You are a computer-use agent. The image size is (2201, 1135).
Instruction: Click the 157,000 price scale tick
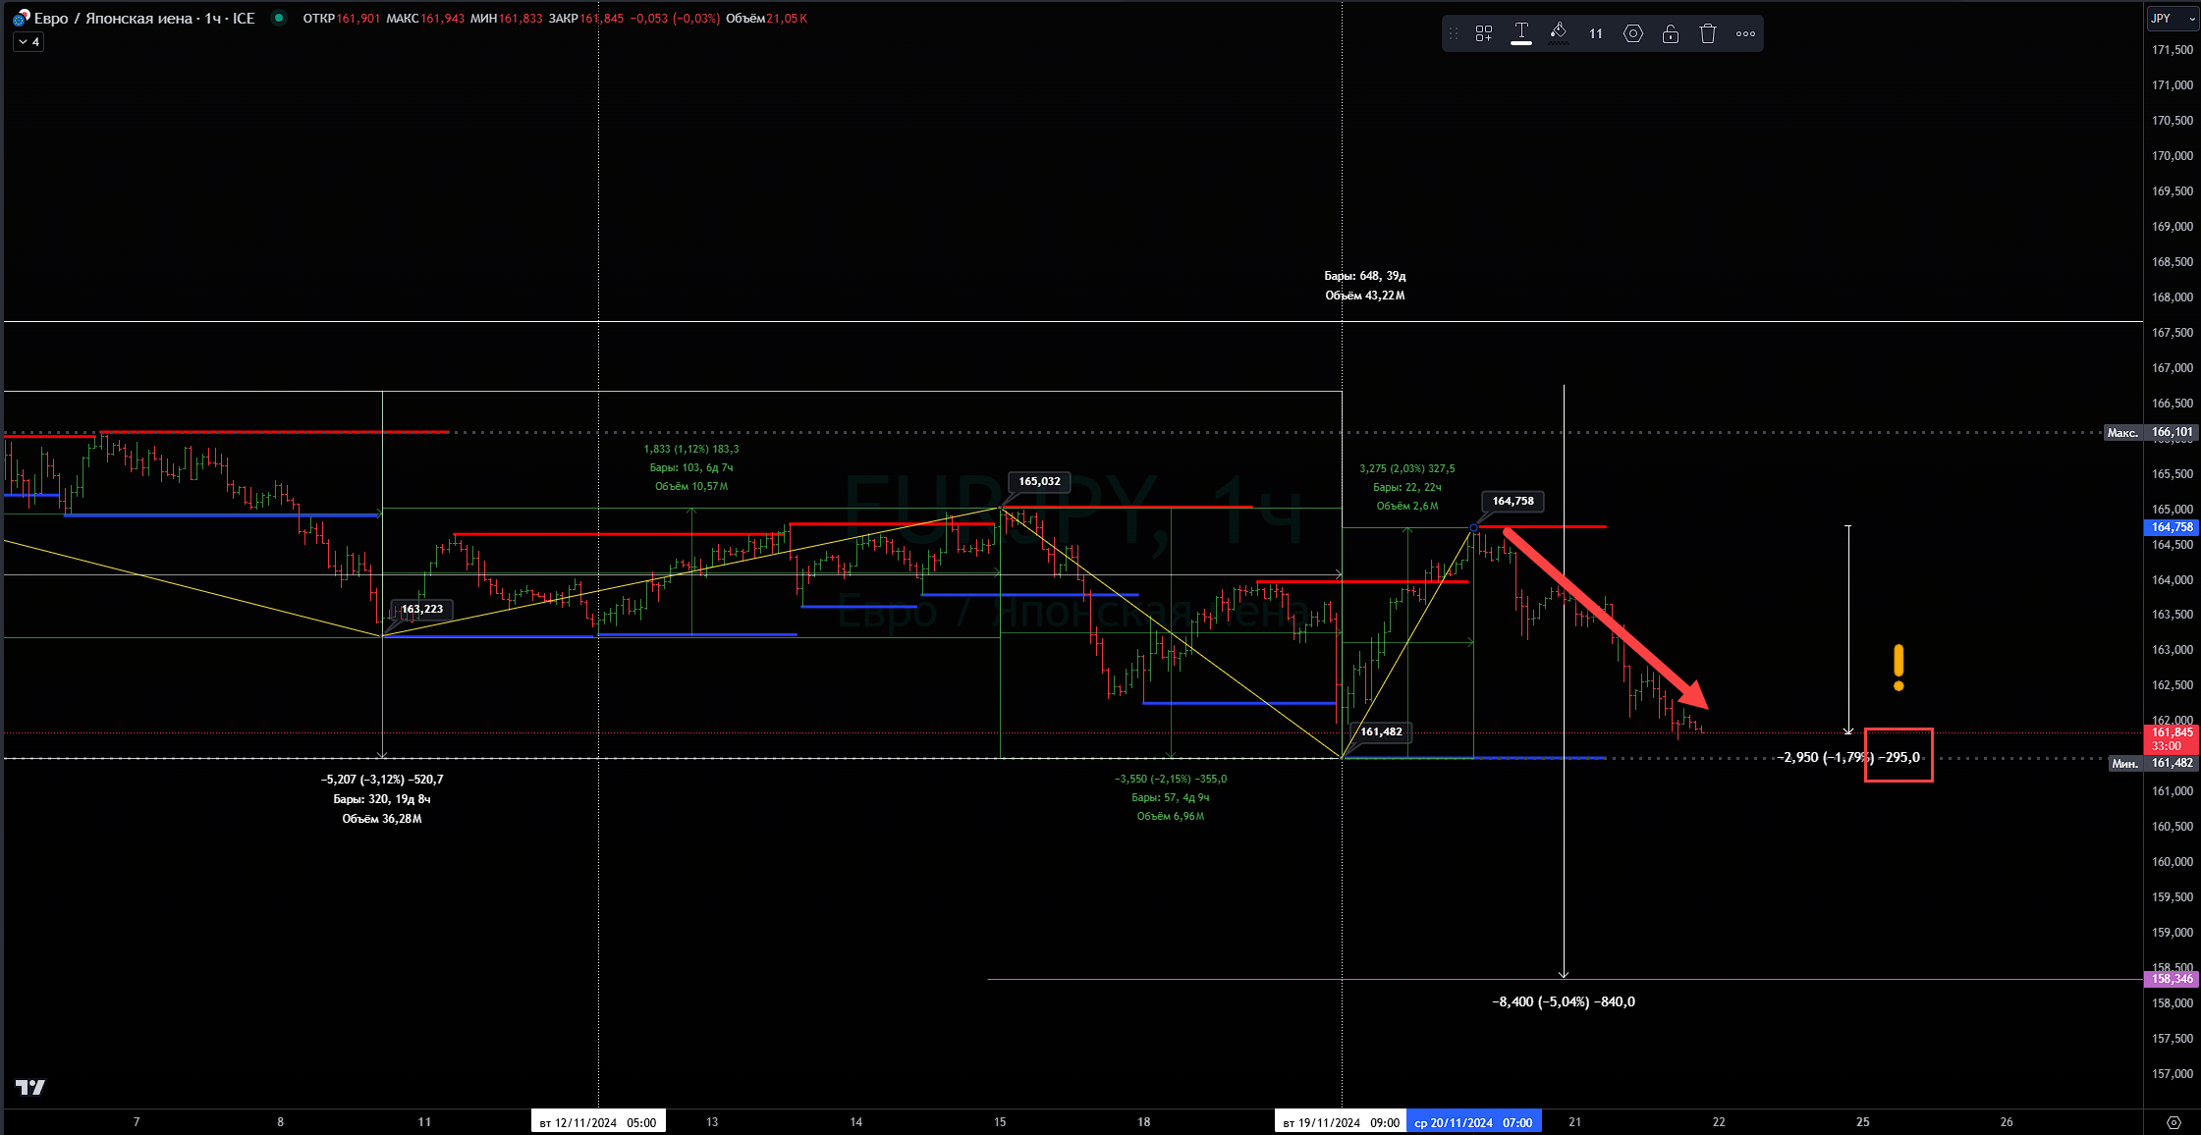(x=2173, y=1074)
